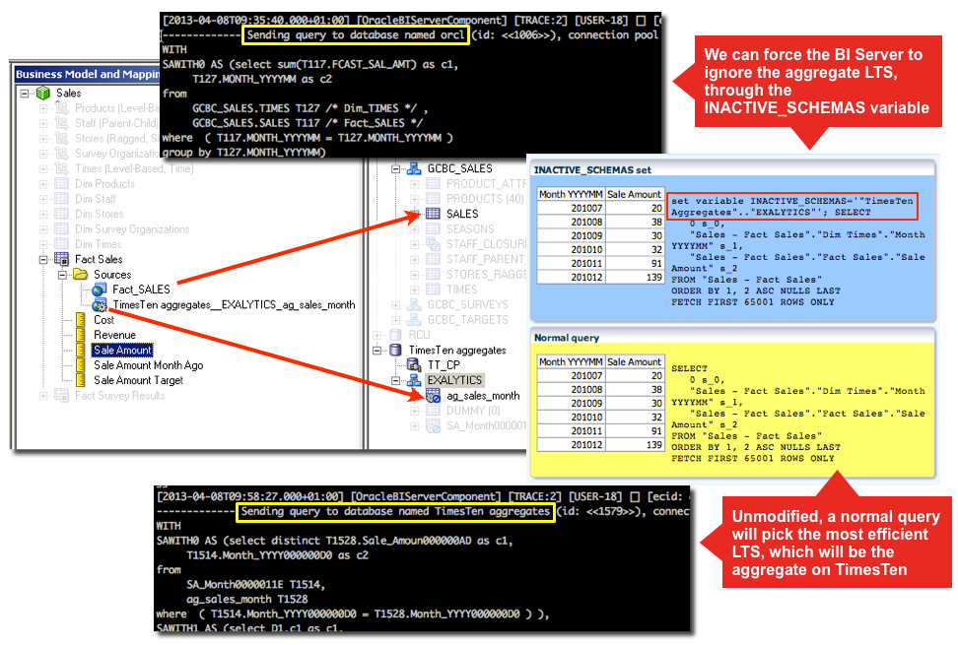Select the Revenue measure item

pyautogui.click(x=114, y=335)
